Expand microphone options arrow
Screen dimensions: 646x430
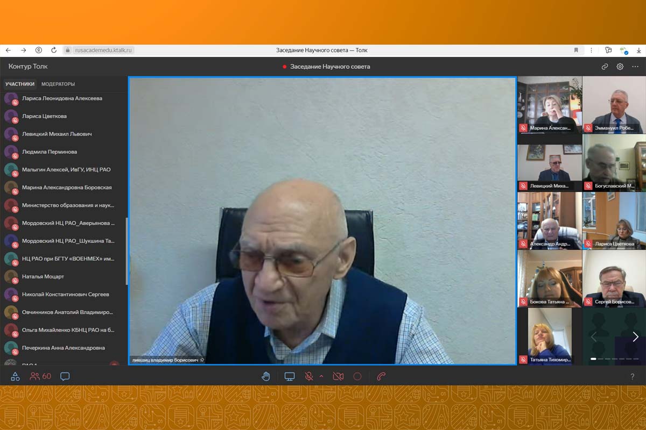[x=321, y=376]
